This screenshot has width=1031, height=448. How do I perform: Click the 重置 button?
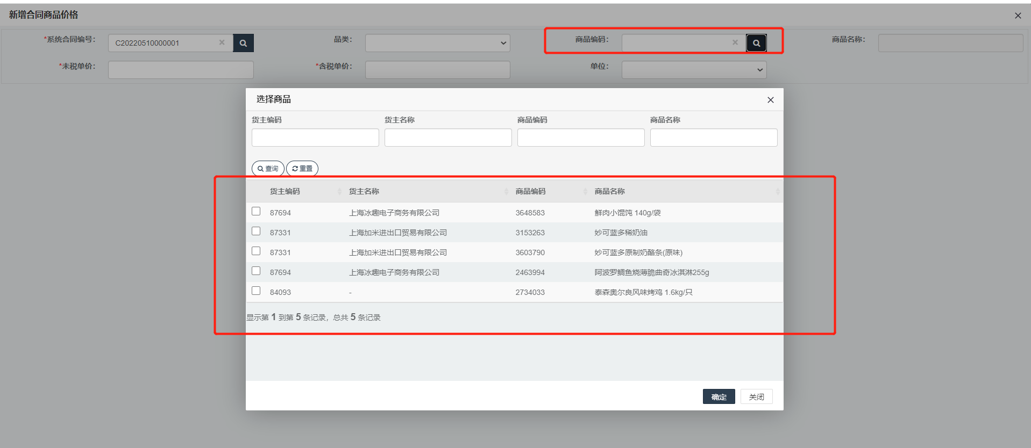click(302, 169)
